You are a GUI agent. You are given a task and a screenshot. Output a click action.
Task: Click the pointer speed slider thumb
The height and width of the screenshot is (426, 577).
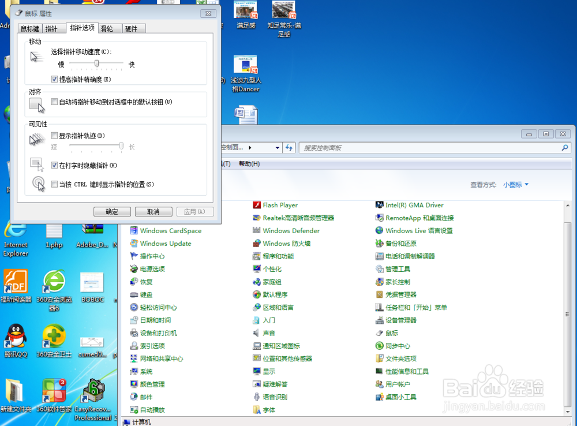[97, 63]
